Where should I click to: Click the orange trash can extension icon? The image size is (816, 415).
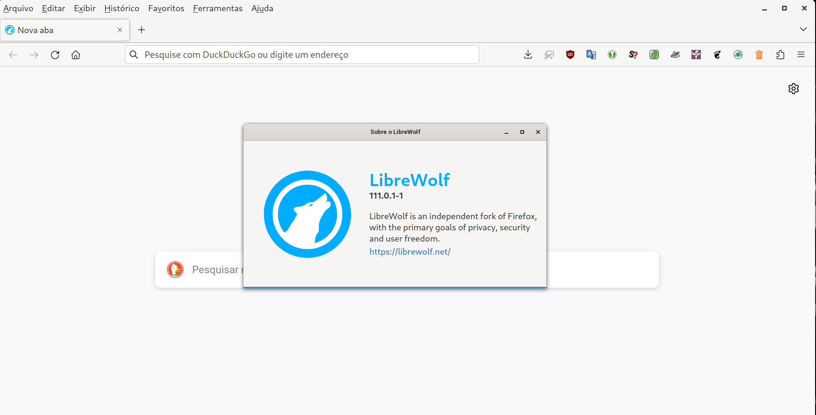pyautogui.click(x=759, y=55)
